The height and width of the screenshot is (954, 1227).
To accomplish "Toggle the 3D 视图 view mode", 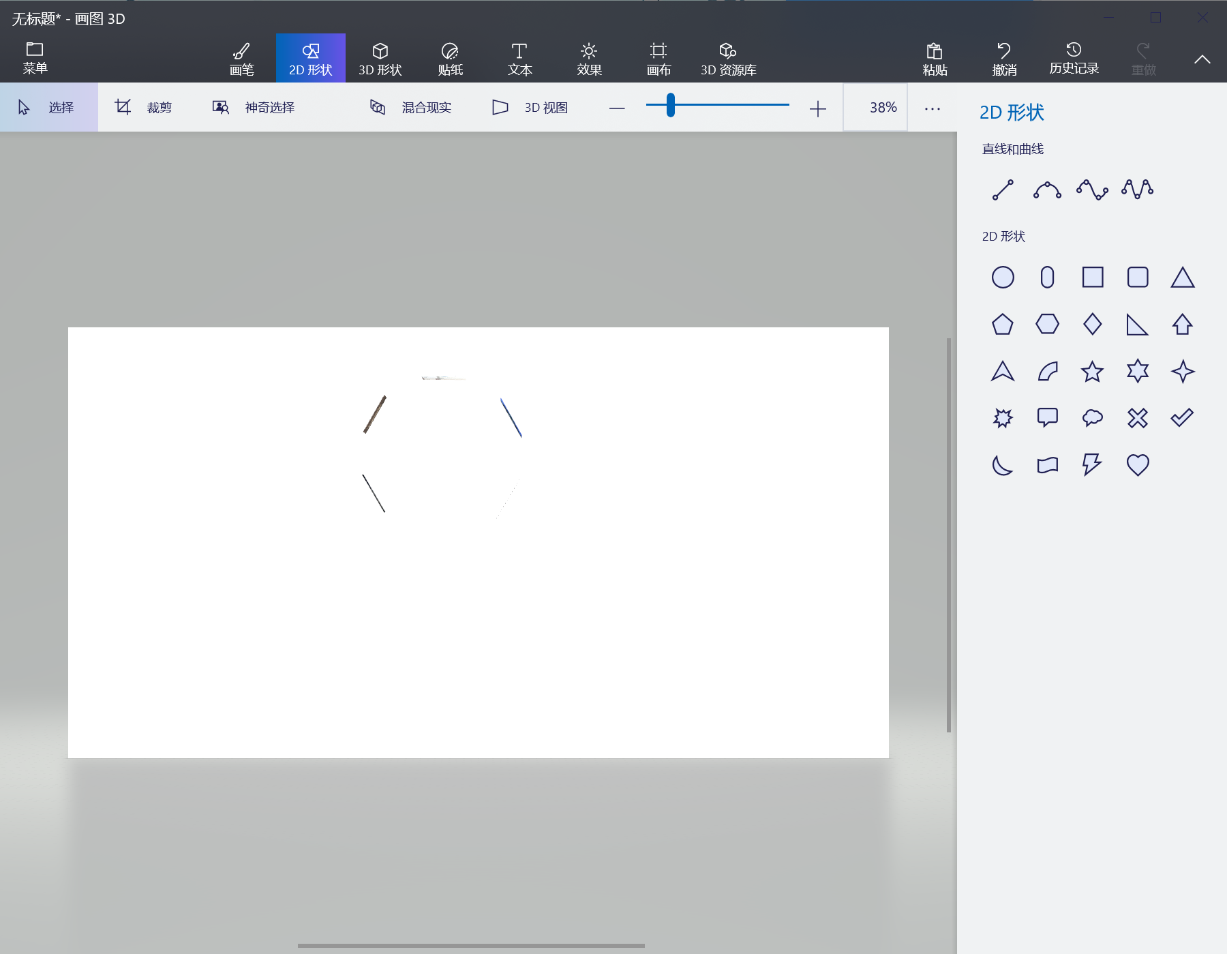I will [x=530, y=108].
